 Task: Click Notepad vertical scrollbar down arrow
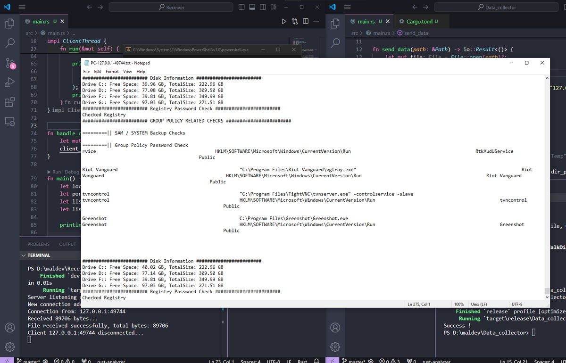(547, 297)
